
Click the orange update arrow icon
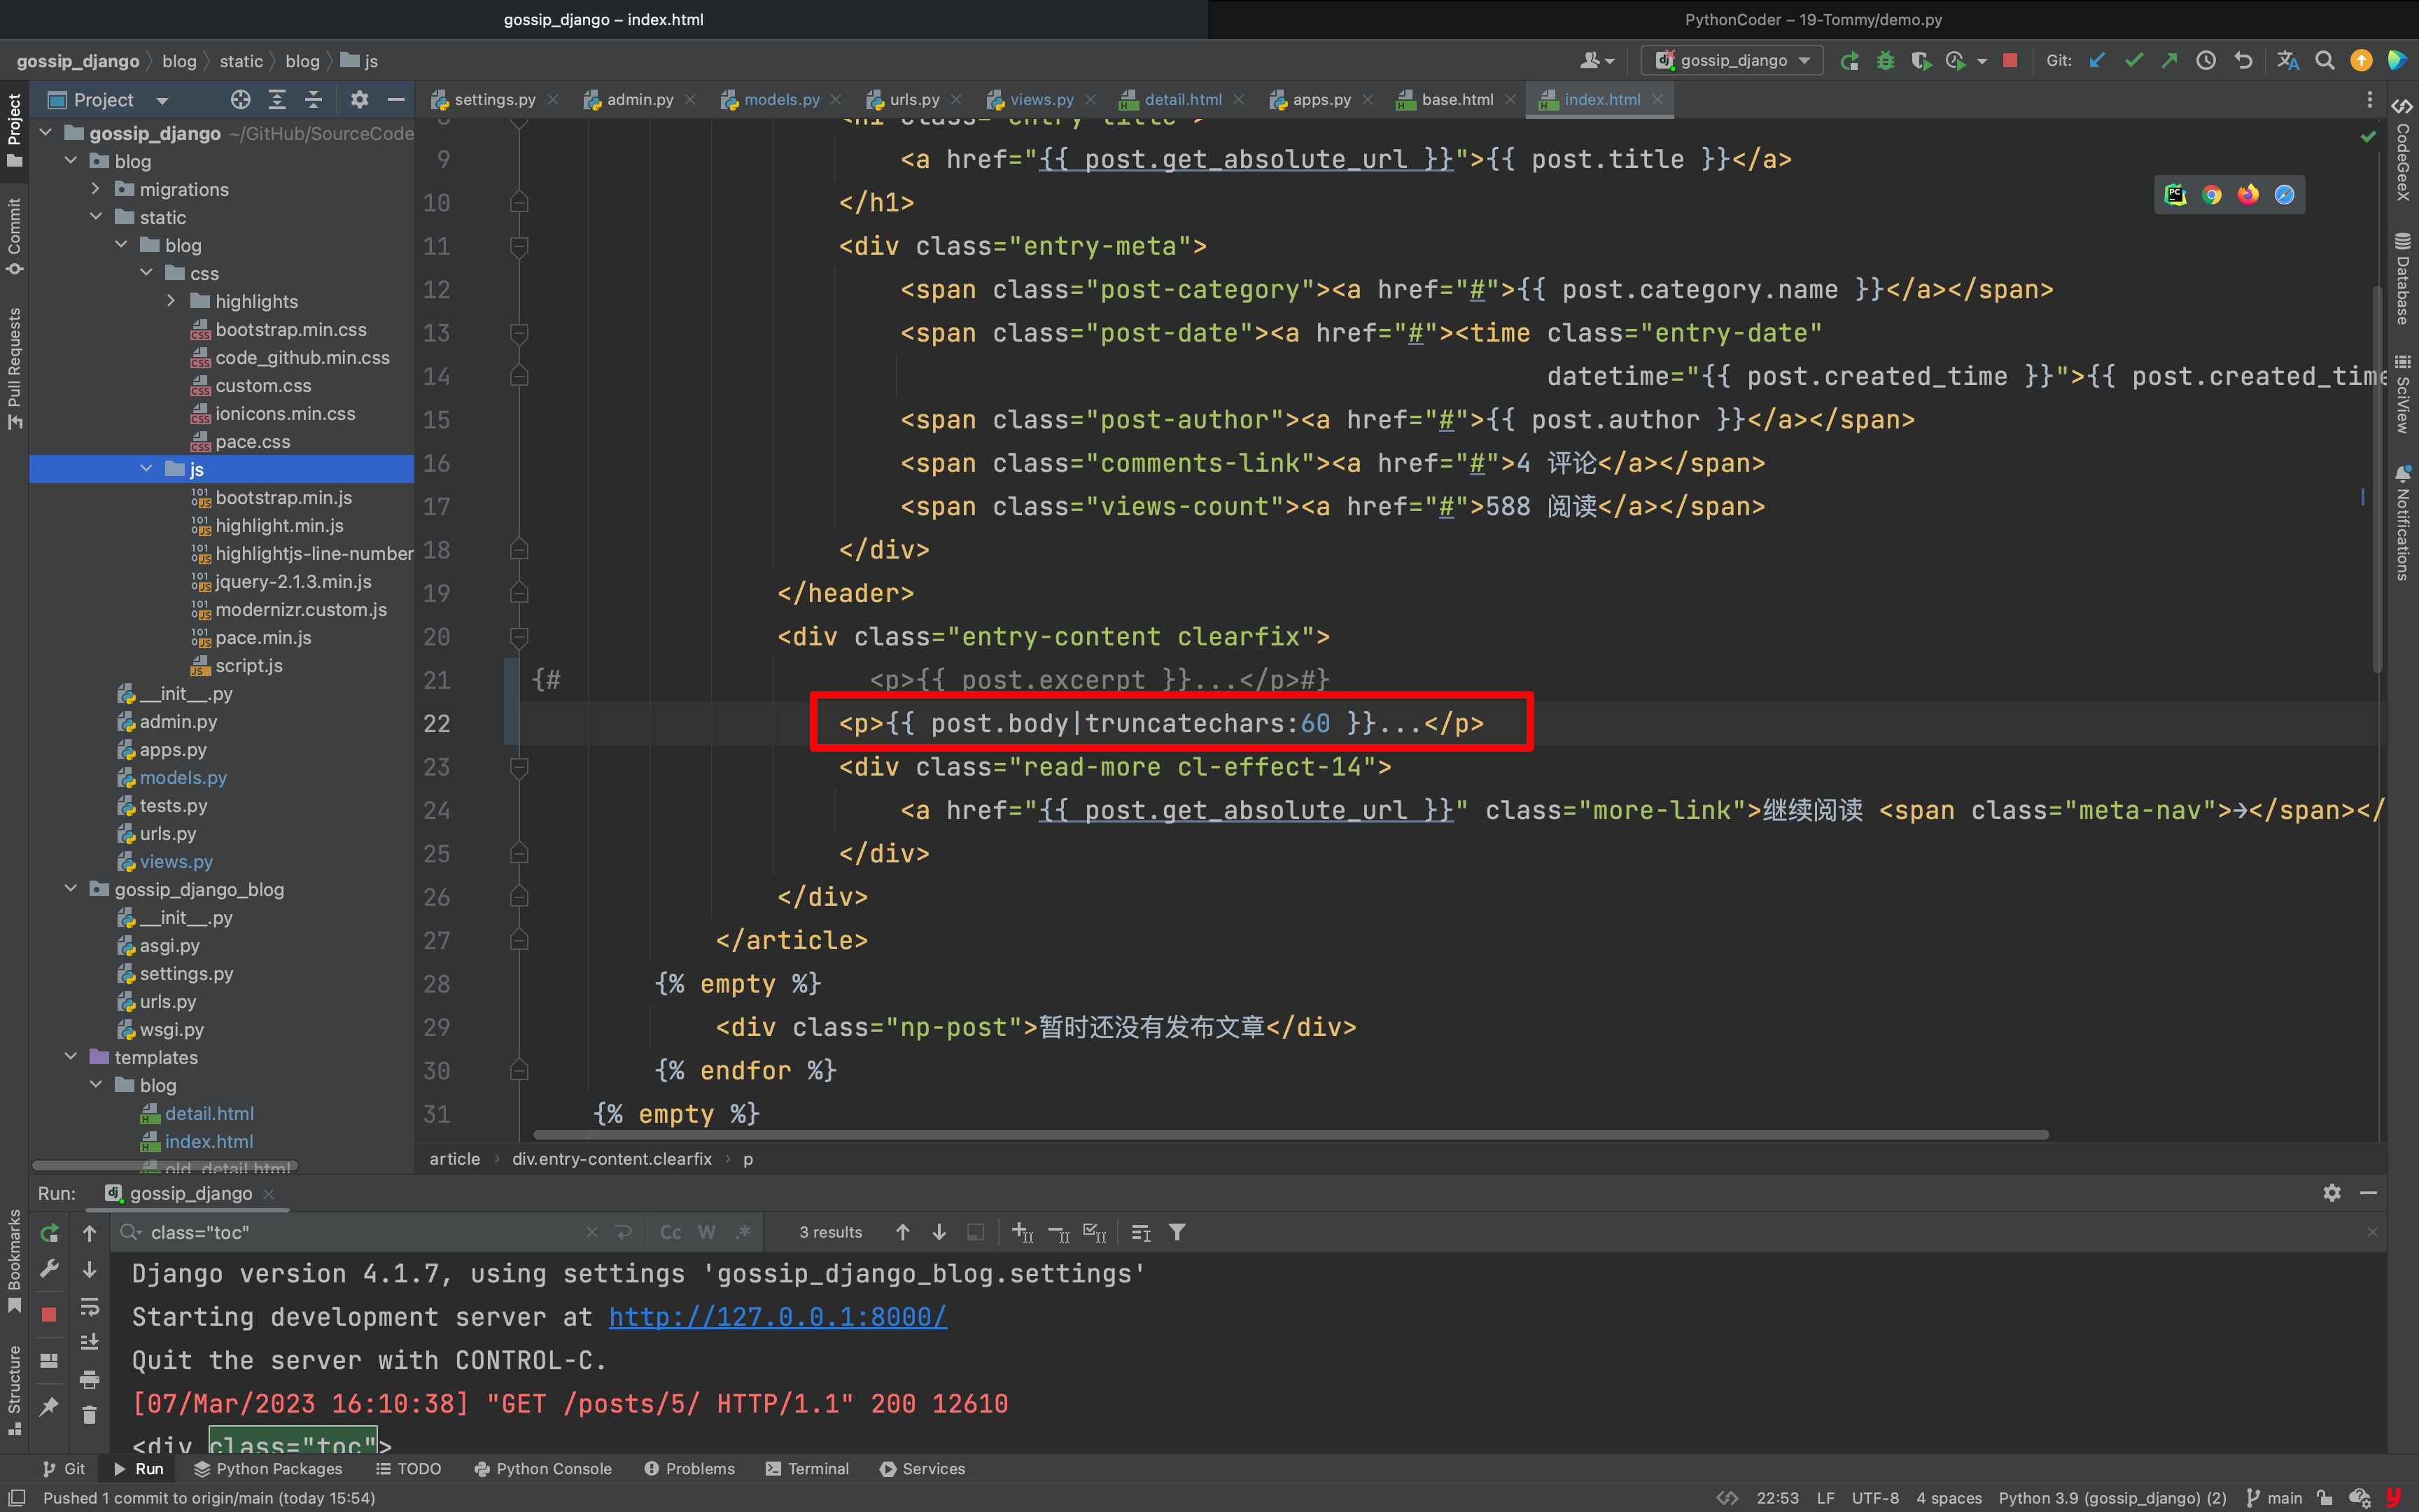point(2361,61)
